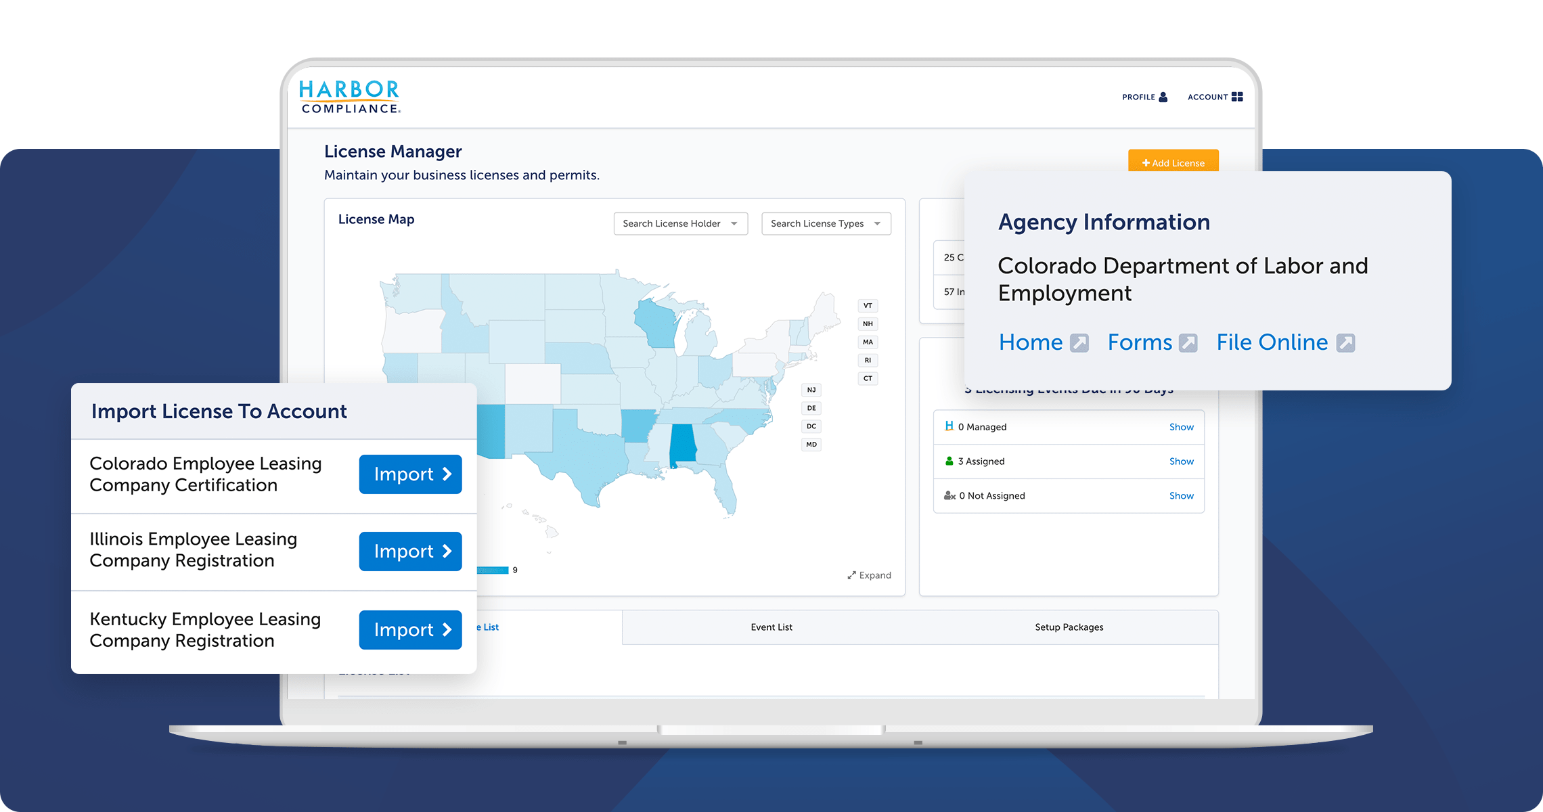Open the Search License Types dropdown
The width and height of the screenshot is (1543, 812).
825,223
